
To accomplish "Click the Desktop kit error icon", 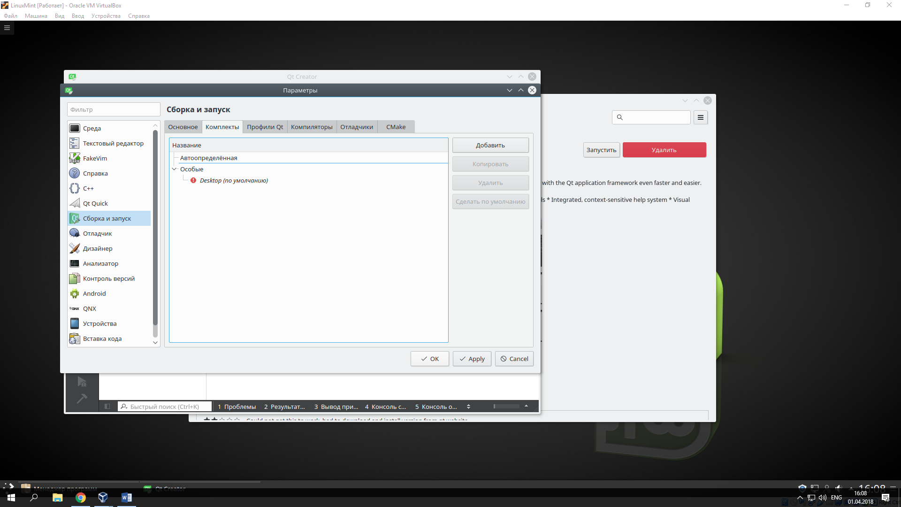I will click(193, 180).
